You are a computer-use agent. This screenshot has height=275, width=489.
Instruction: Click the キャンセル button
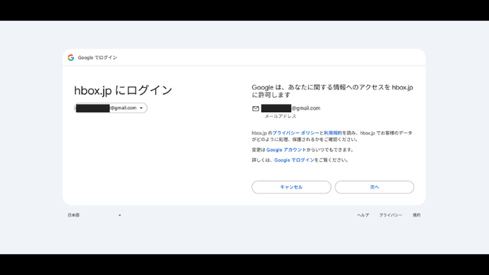click(291, 187)
